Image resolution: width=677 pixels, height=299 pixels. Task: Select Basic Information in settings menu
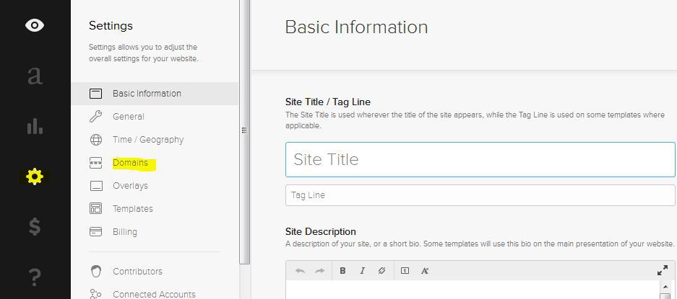147,94
